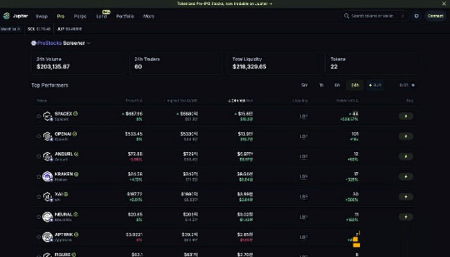
Task: Click the 0.01 quick buy amount field
Action: point(404,85)
